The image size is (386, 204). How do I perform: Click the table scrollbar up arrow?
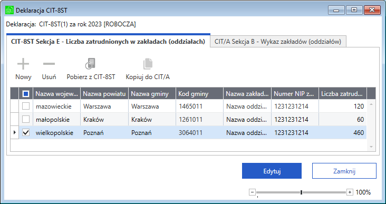pos(371,104)
